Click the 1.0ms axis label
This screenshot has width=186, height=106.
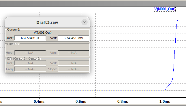tap(165, 101)
